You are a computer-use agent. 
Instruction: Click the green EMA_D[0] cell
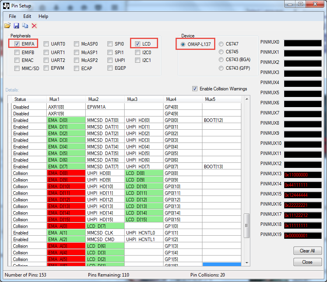(66, 120)
